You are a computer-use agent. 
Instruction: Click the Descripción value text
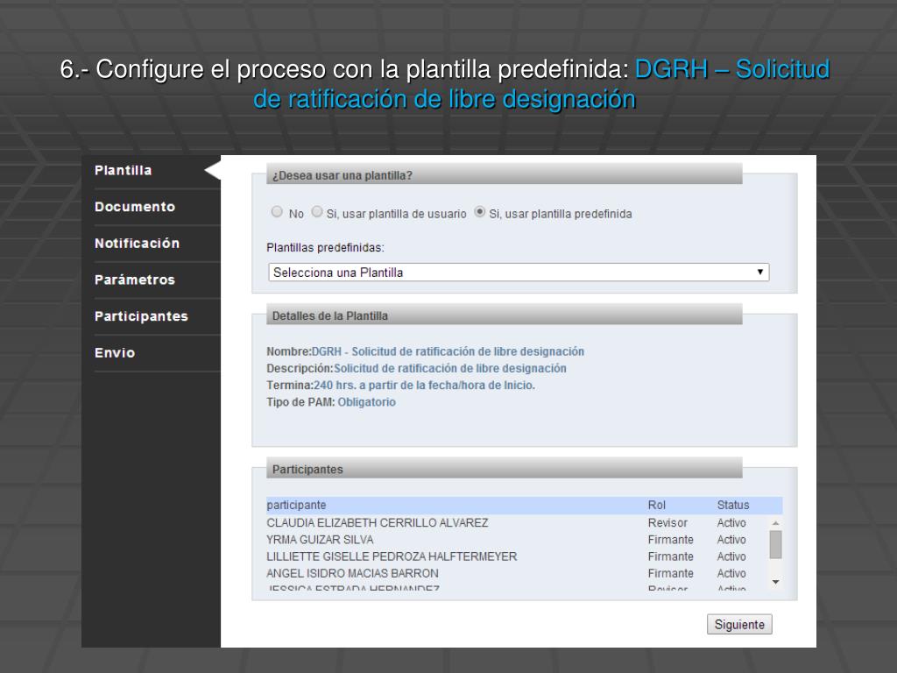coord(450,369)
